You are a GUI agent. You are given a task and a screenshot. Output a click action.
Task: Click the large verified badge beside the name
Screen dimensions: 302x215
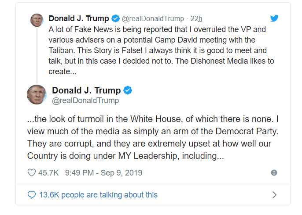[x=128, y=91]
